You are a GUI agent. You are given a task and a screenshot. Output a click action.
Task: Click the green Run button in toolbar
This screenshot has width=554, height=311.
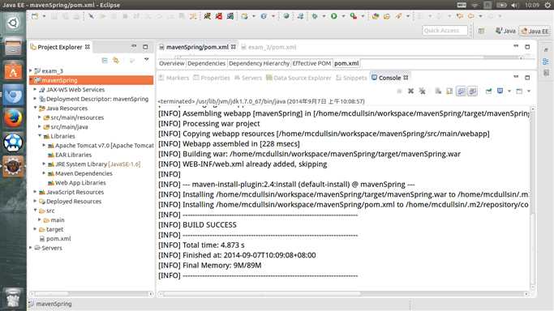334,16
